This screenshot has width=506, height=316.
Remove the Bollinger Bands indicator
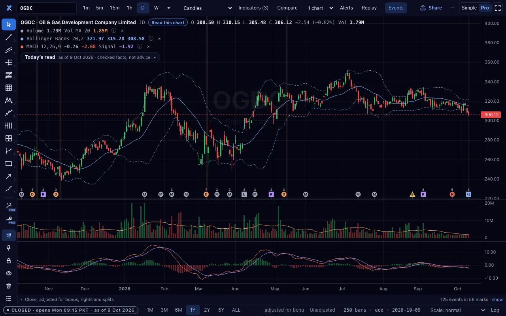click(x=159, y=38)
